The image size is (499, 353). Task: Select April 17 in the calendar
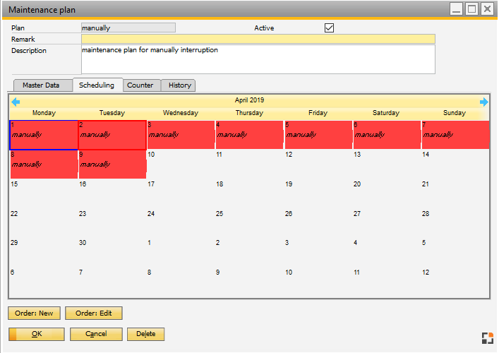pyautogui.click(x=180, y=193)
